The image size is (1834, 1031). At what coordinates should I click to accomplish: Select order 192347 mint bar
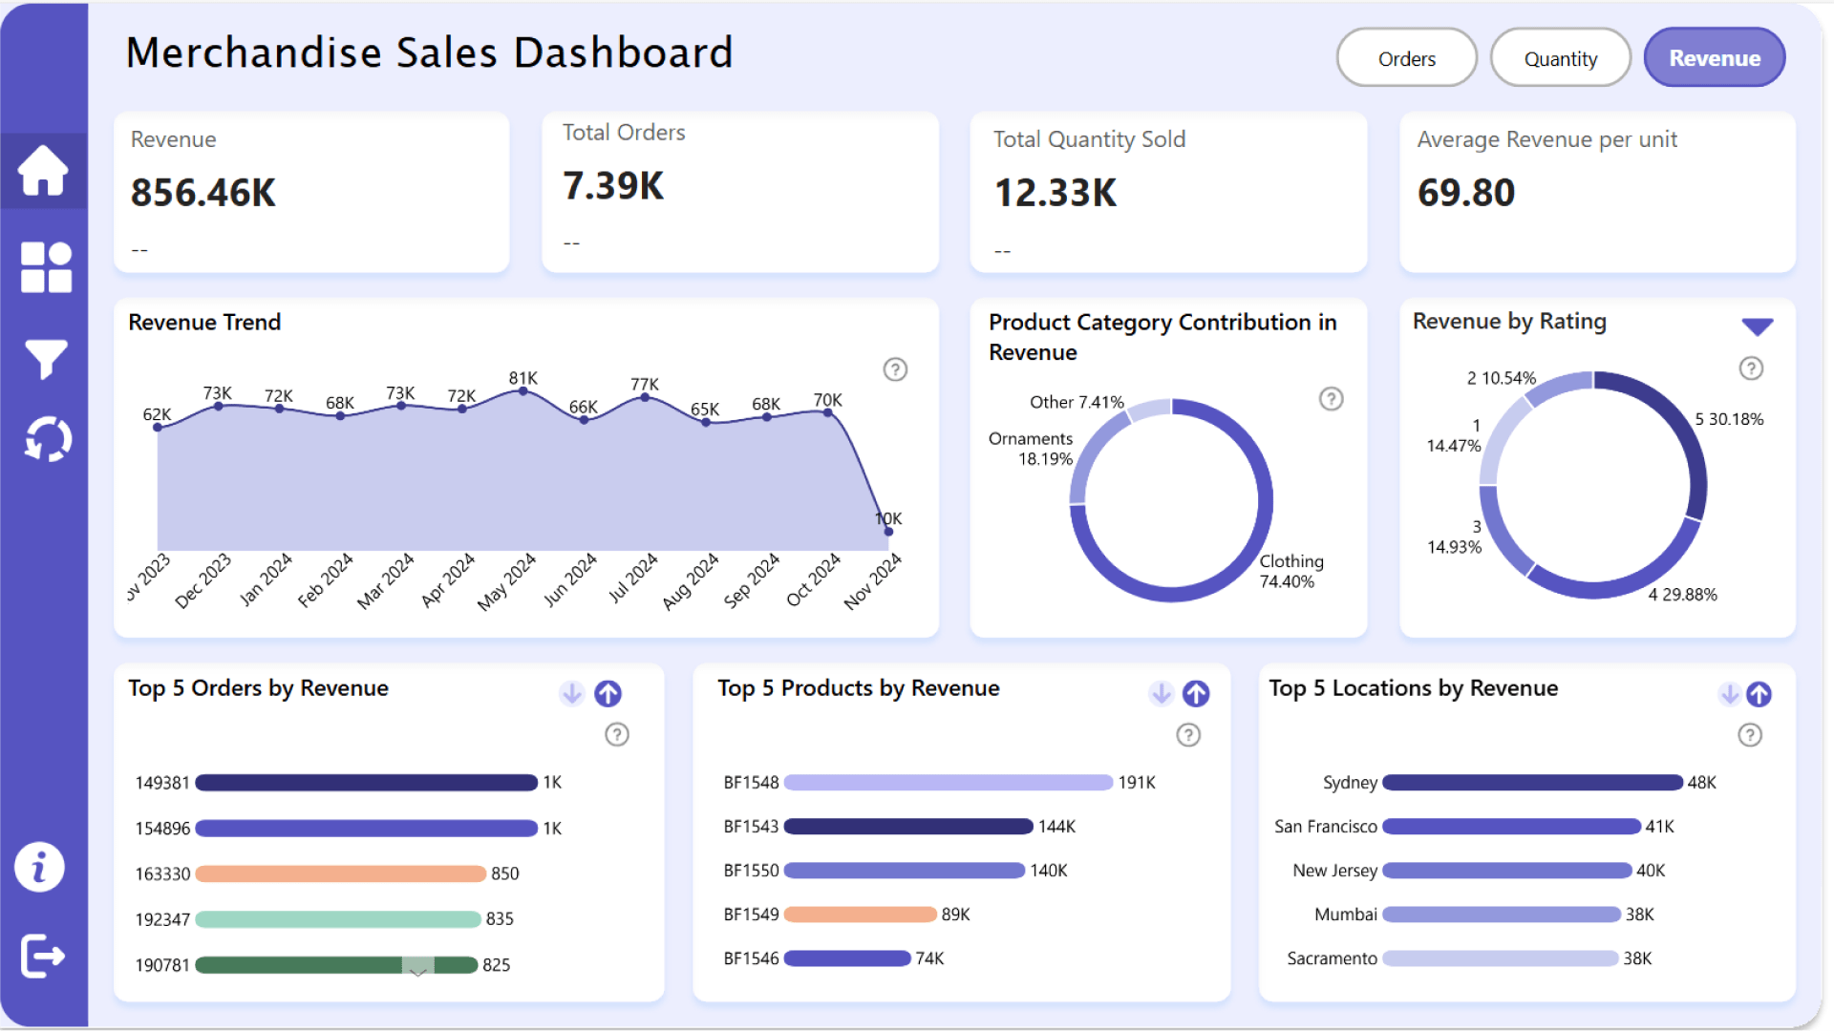coord(338,919)
